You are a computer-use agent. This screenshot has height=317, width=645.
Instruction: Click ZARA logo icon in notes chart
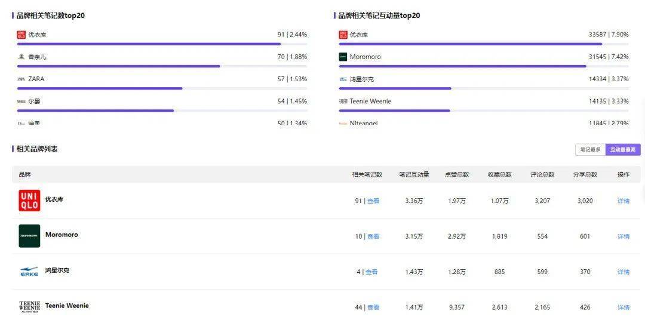click(21, 79)
